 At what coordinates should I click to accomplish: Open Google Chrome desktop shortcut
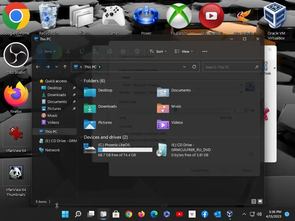coord(16,18)
